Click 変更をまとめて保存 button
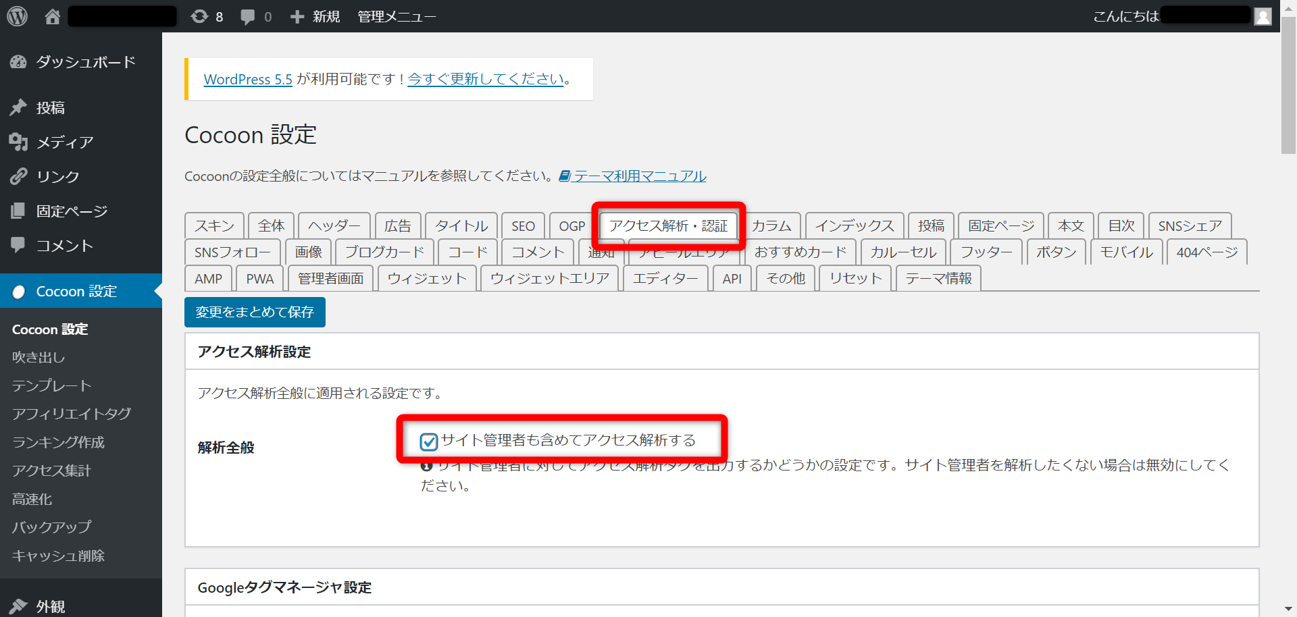Viewport: 1297px width, 617px height. tap(255, 312)
